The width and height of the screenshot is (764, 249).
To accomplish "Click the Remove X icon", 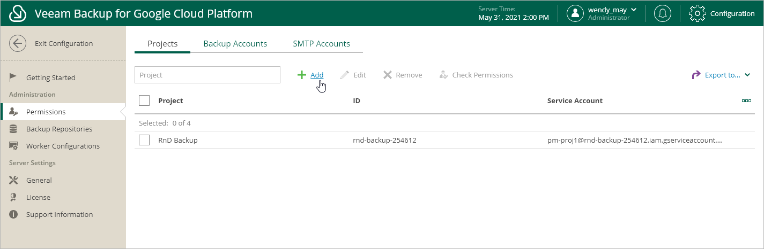I will coord(388,75).
